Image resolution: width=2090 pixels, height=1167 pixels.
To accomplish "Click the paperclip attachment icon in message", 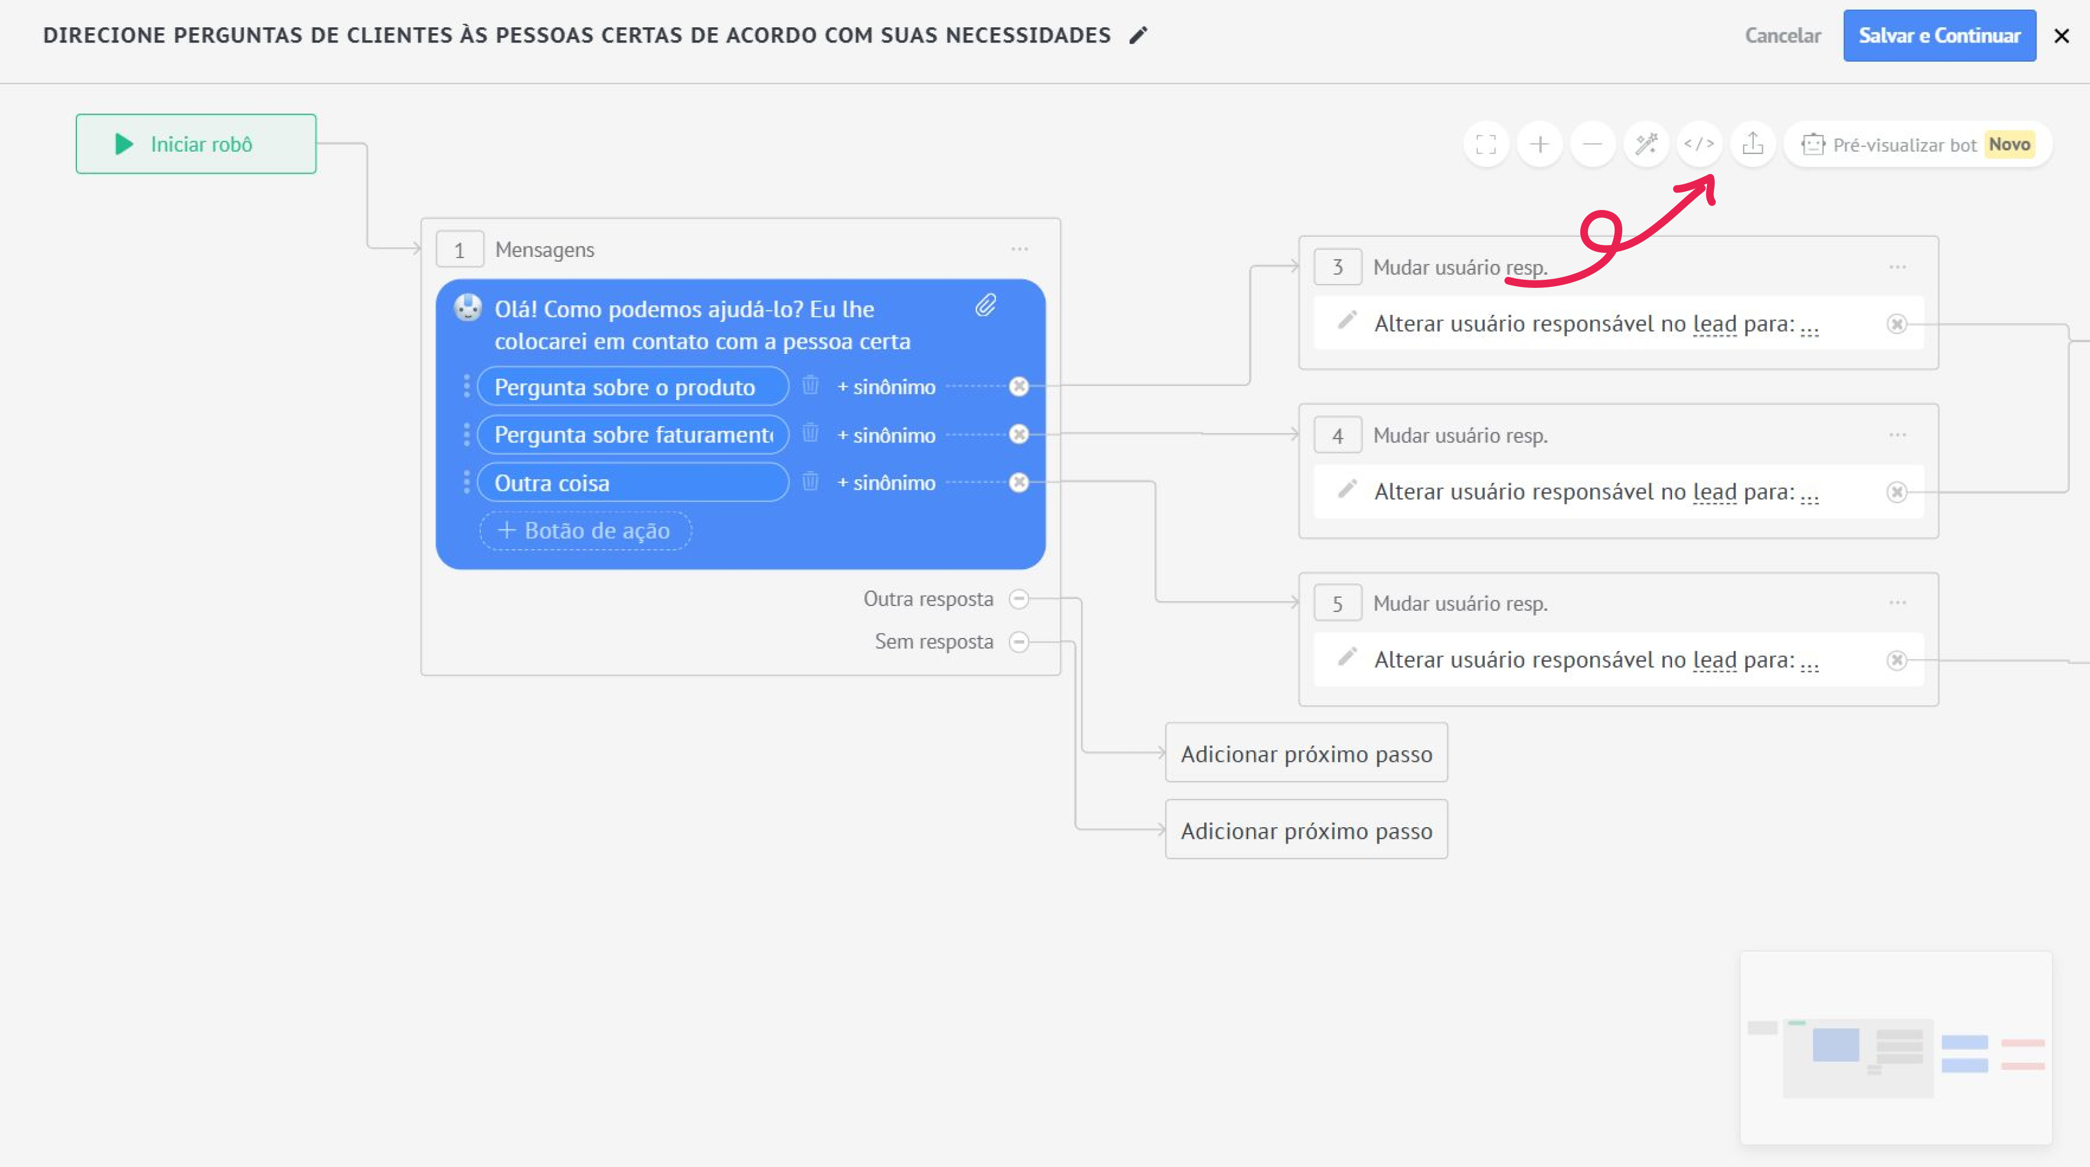I will [x=985, y=306].
